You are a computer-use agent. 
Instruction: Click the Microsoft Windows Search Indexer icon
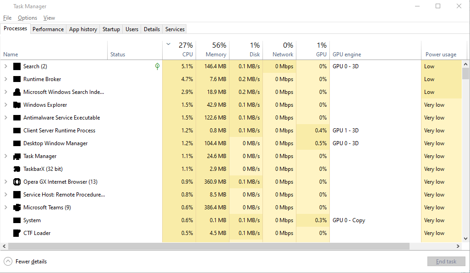click(x=17, y=92)
